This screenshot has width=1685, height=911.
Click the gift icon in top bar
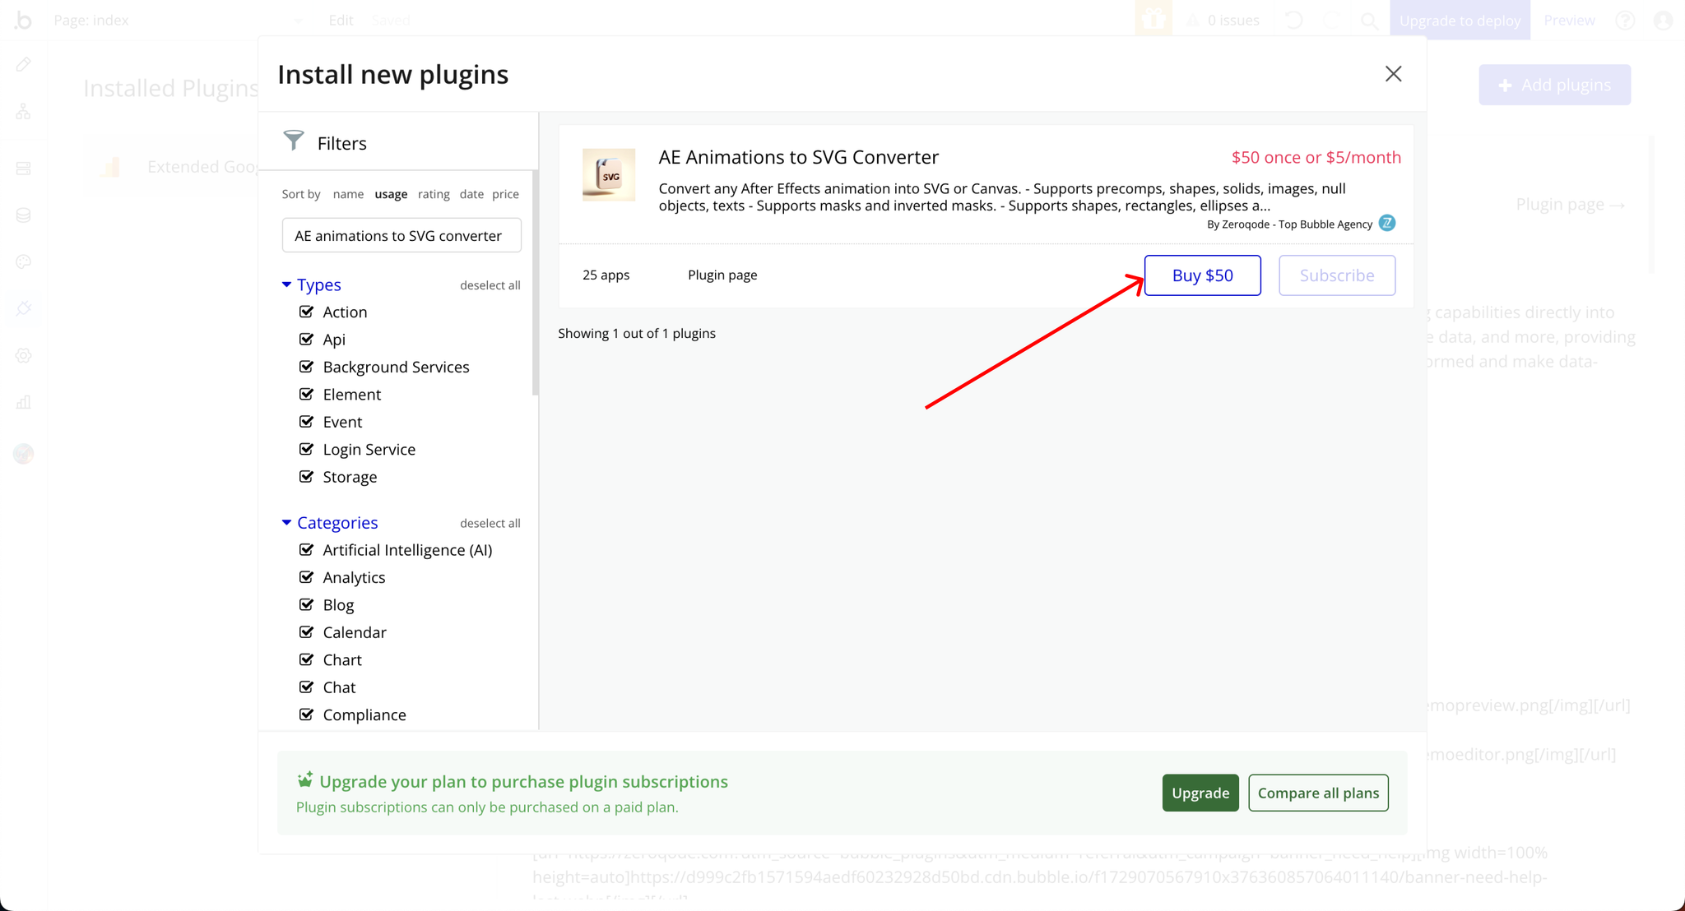click(x=1154, y=19)
